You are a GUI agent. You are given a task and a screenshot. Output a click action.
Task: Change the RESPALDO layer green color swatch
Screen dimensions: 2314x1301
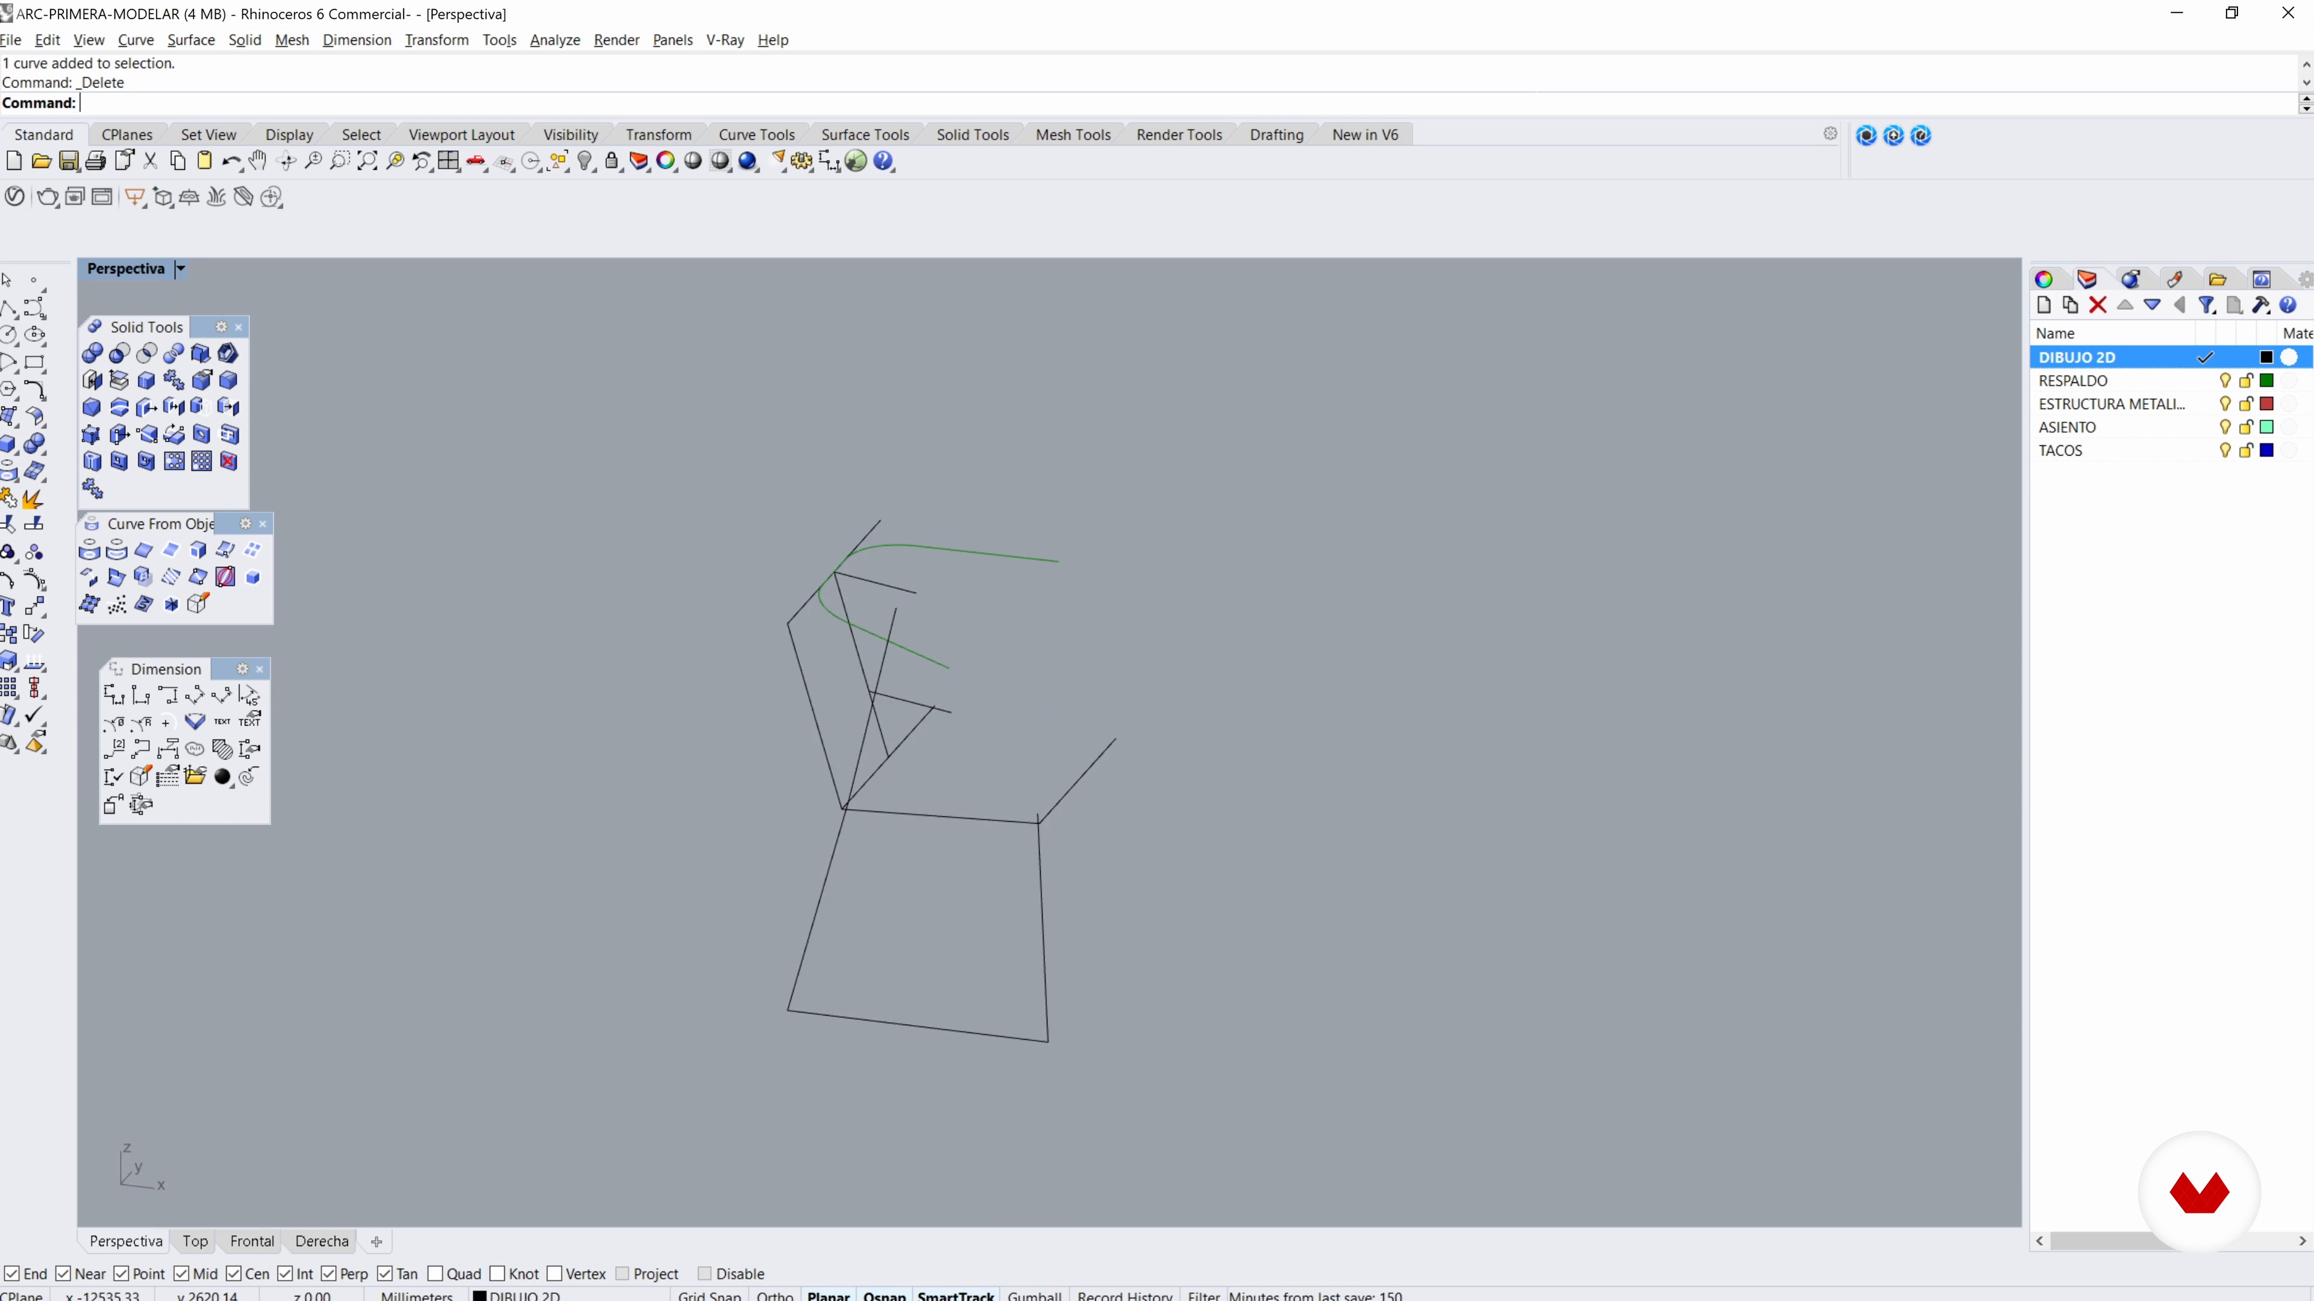[2266, 381]
